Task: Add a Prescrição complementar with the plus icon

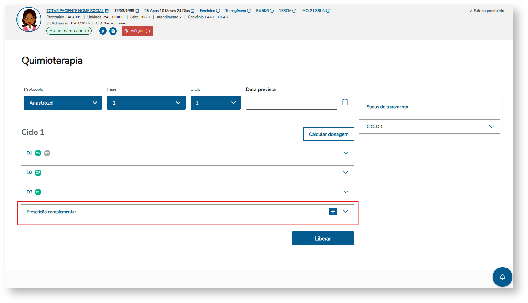Action: (x=333, y=212)
